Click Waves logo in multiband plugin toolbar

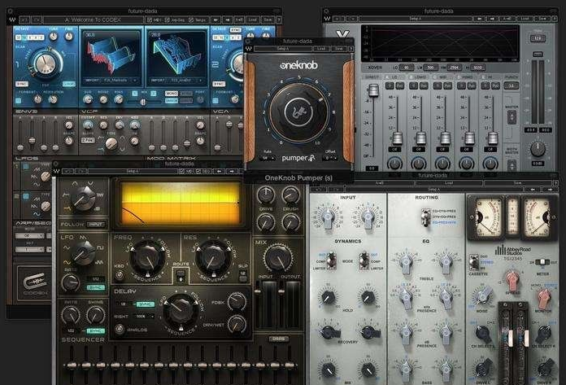tap(327, 19)
